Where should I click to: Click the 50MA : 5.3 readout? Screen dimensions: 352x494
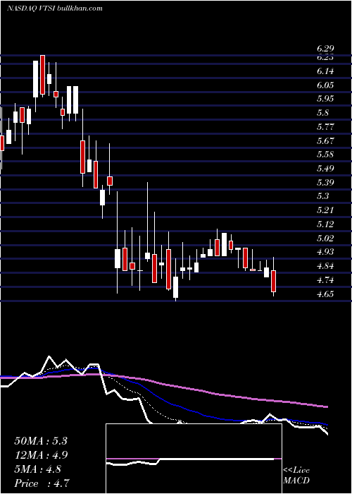[41, 441]
